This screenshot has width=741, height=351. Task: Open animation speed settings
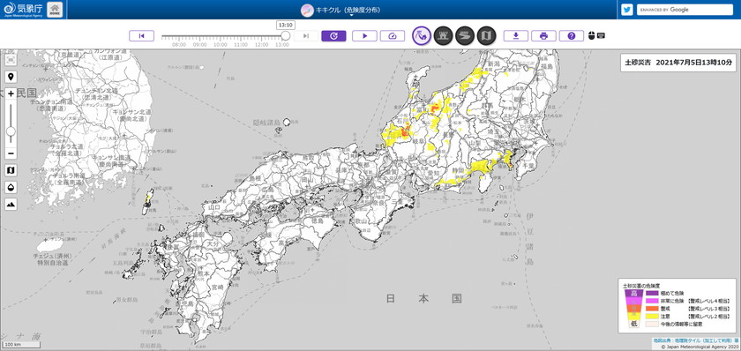(393, 36)
